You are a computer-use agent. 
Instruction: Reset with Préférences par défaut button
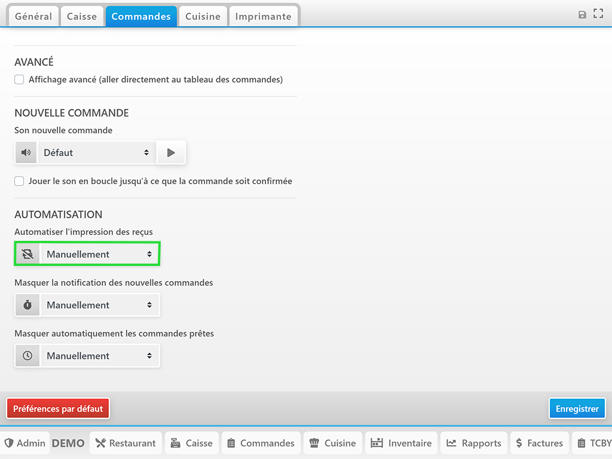point(58,409)
